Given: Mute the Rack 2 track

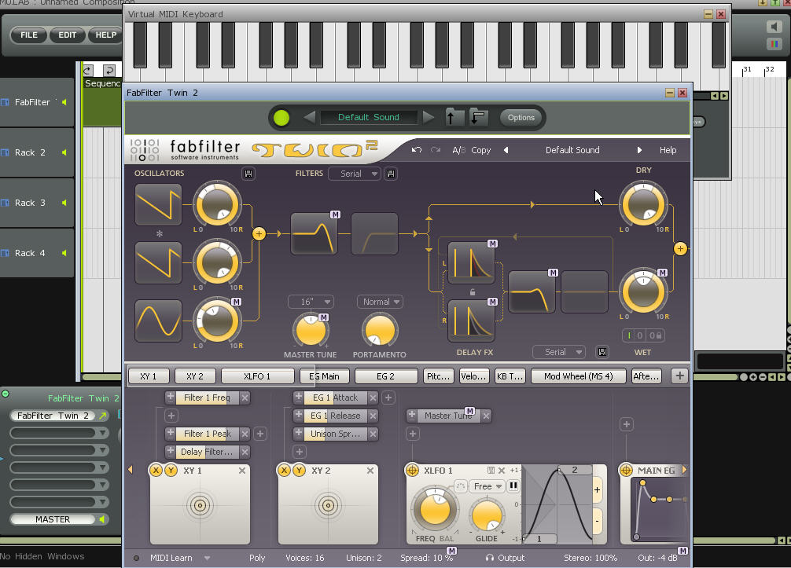Looking at the screenshot, I should (x=64, y=152).
